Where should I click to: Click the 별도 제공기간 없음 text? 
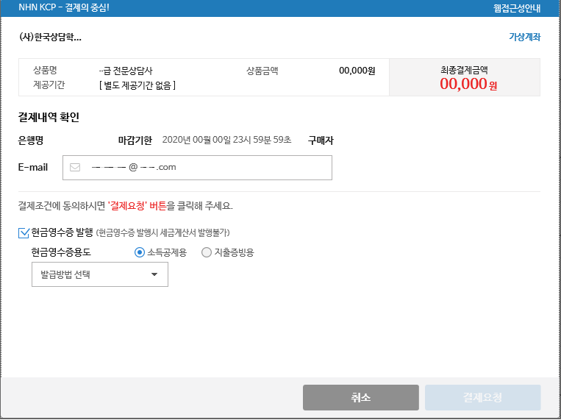point(137,85)
